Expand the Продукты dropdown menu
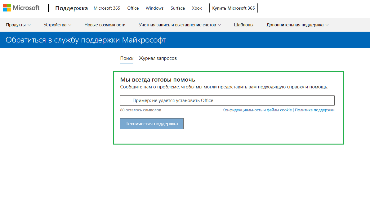This screenshot has height=201, width=370. pyautogui.click(x=18, y=25)
